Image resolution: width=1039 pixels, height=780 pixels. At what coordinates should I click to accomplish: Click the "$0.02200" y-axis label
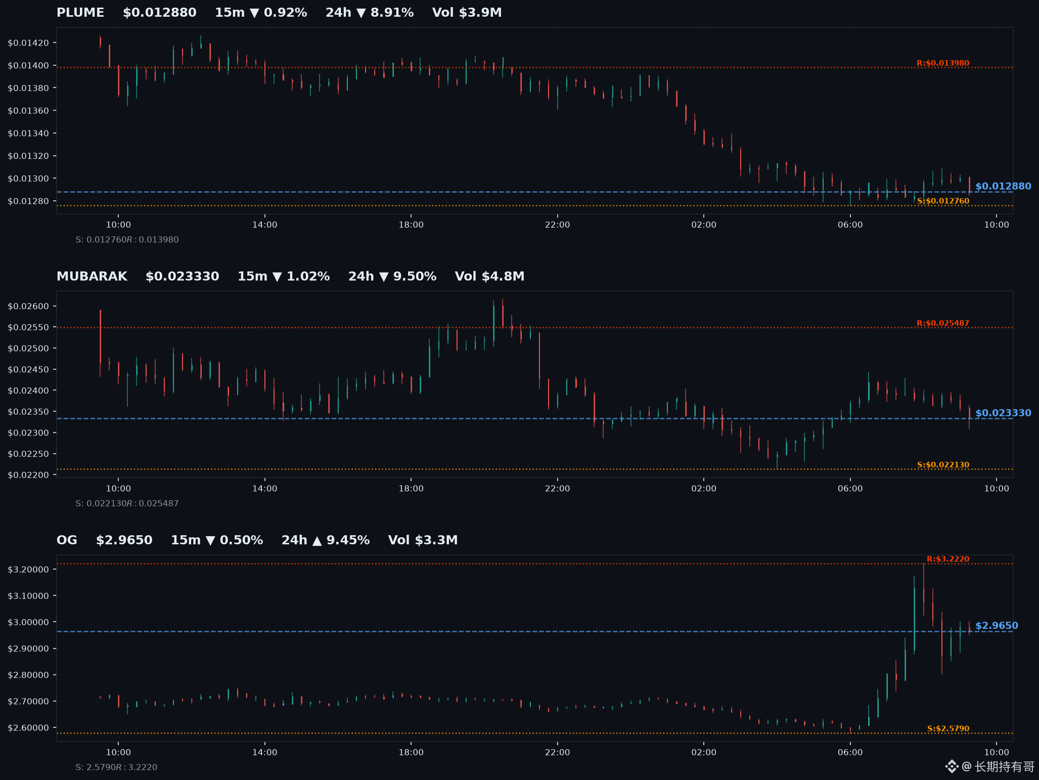(x=28, y=475)
